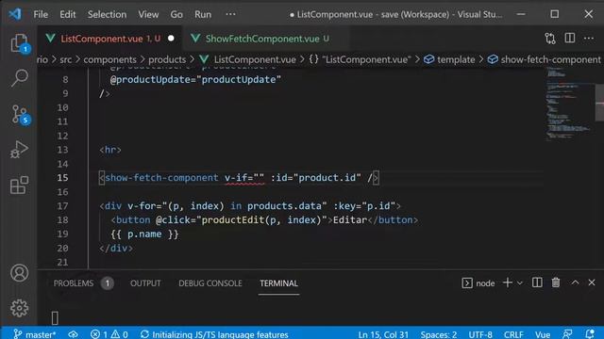Add a new terminal with plus icon
The height and width of the screenshot is (339, 604).
(x=508, y=282)
